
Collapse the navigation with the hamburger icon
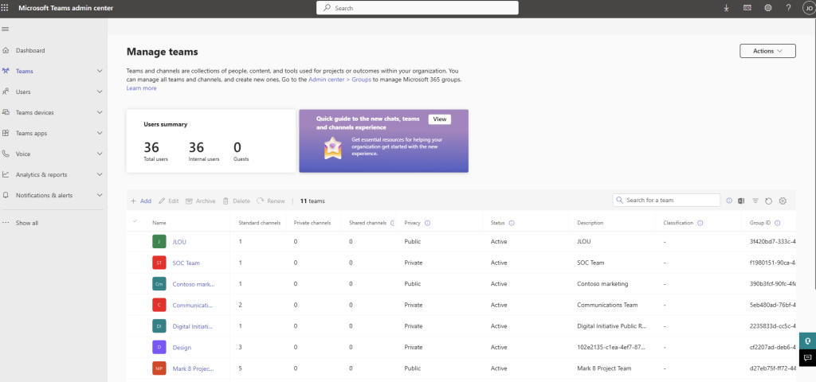coord(6,29)
